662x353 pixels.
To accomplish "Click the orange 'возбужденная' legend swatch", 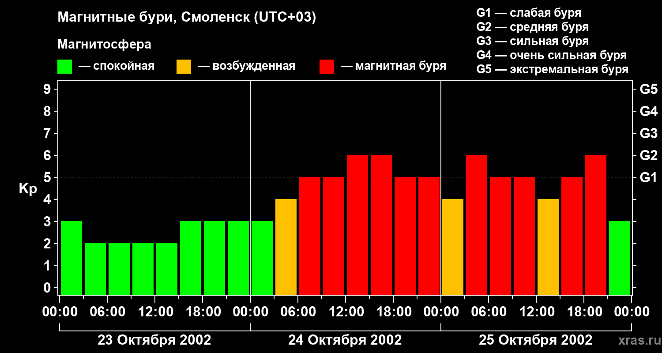I will (184, 67).
